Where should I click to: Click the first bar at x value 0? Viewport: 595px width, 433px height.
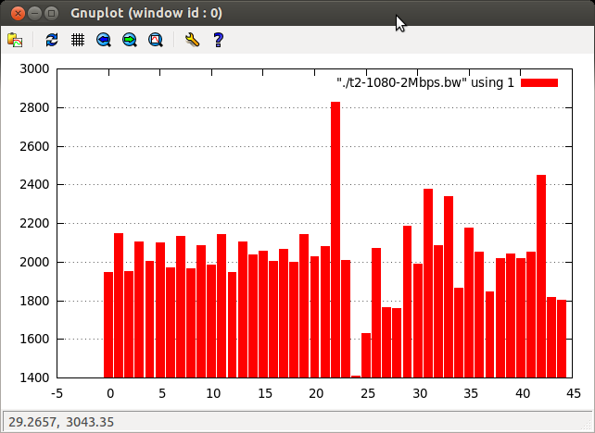[108, 324]
